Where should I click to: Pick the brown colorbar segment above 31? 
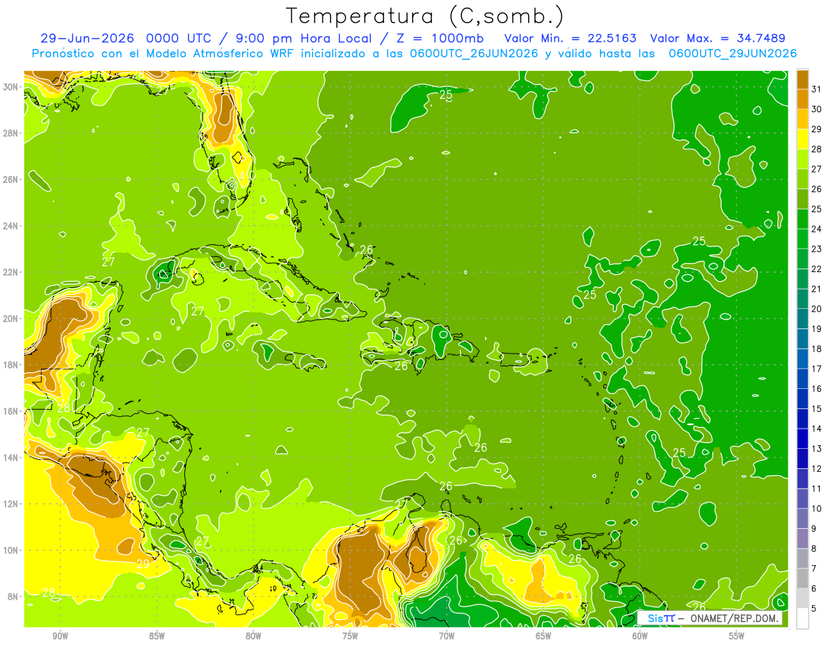pyautogui.click(x=802, y=79)
